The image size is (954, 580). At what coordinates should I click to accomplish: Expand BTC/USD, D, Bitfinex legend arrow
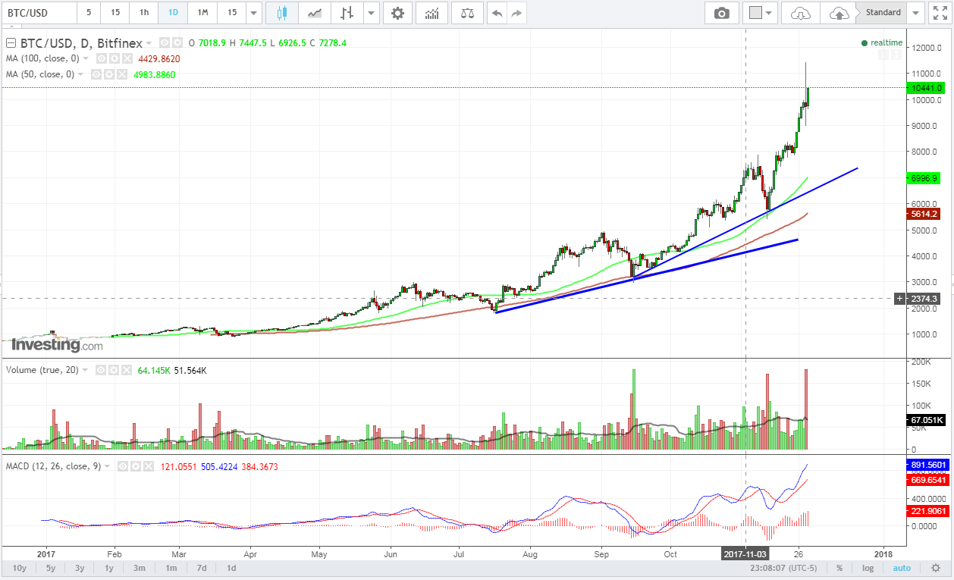pos(149,43)
